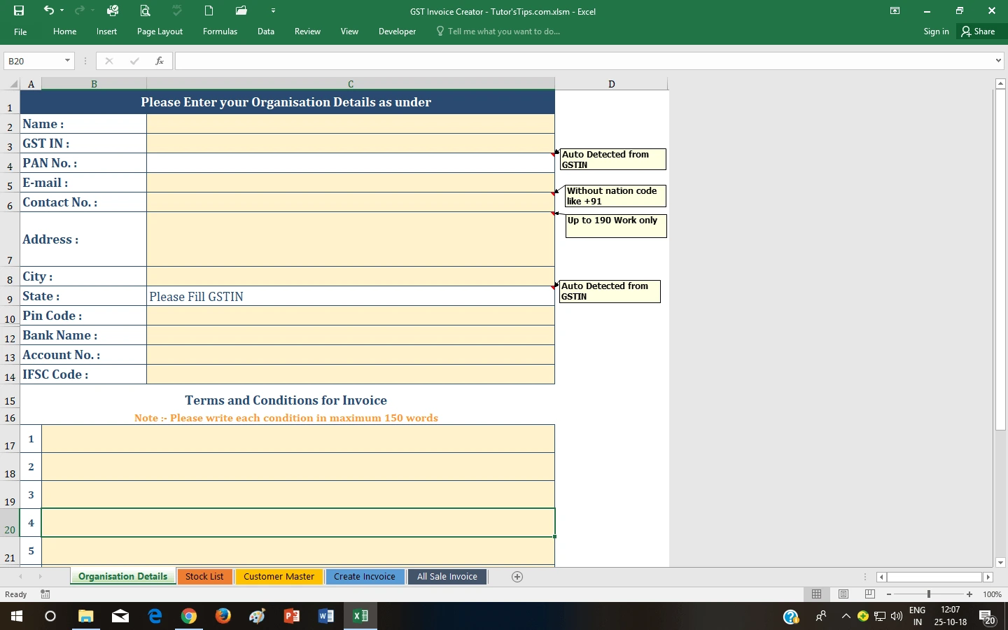Click the Name input cell
Image resolution: width=1008 pixels, height=630 pixels.
click(x=350, y=124)
